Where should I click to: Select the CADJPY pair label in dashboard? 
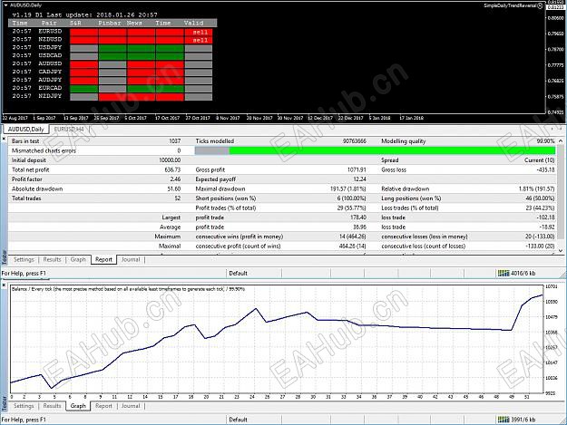tap(50, 72)
